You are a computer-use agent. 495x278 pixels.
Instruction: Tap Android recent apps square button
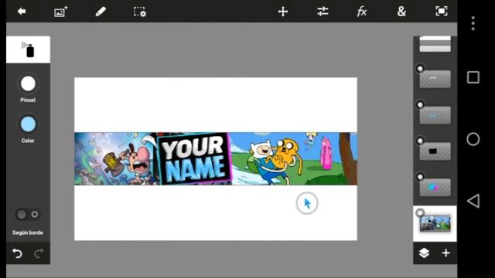[x=473, y=77]
